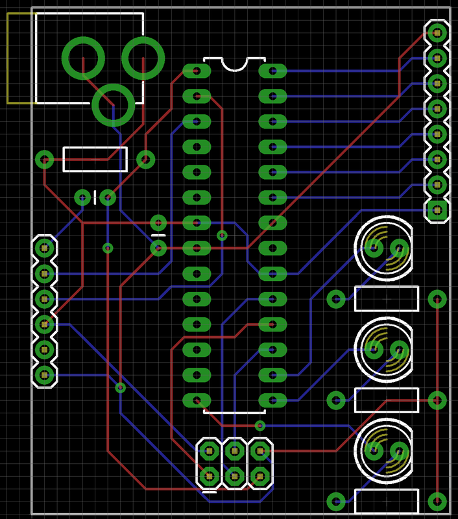
Task: Select the top-left pin pad of the DIP chip
Action: click(197, 71)
